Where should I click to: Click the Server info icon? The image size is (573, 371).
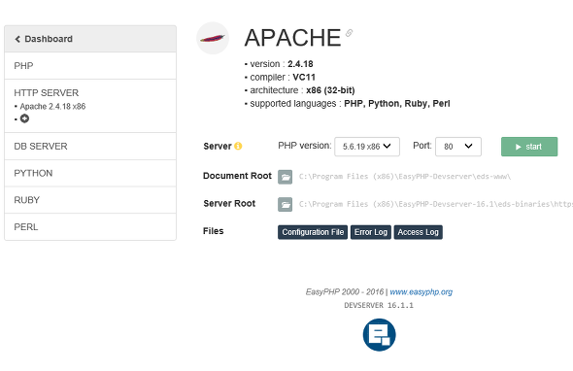tap(238, 146)
